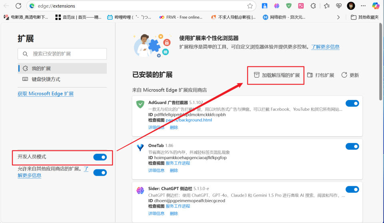Click the Edge logo in address bar
The height and width of the screenshot is (223, 384).
point(32,6)
